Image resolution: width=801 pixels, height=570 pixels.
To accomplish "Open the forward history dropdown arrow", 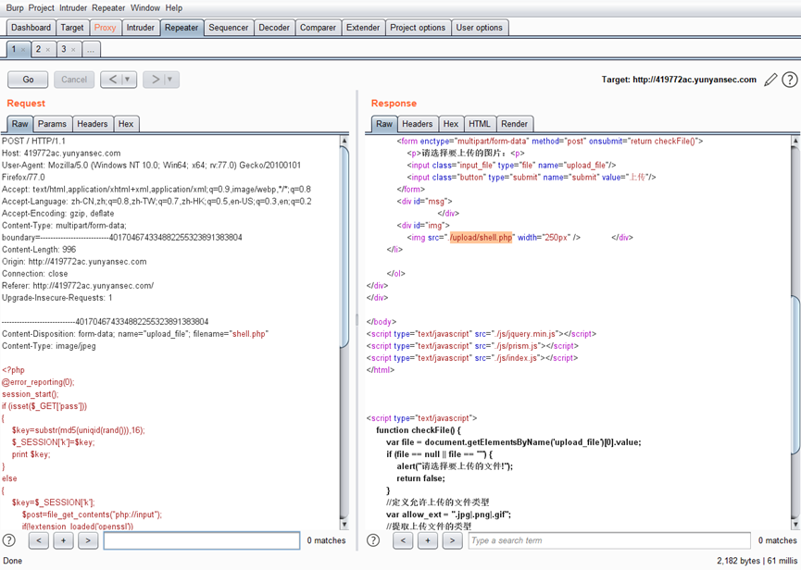I will [170, 80].
